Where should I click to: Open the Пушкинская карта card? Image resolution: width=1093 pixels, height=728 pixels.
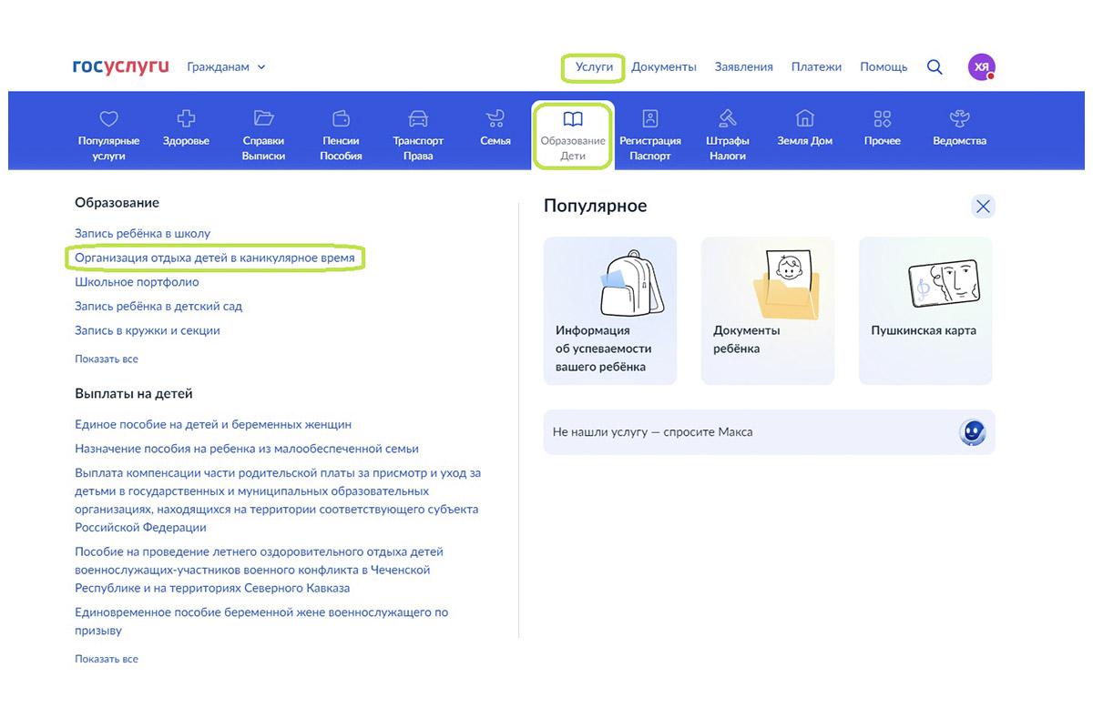pos(924,310)
